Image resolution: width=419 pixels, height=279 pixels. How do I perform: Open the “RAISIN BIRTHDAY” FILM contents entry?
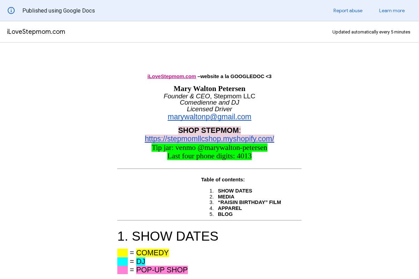(249, 202)
